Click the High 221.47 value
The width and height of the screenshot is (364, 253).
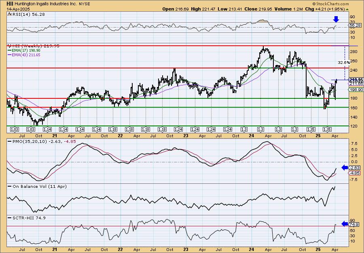[203, 9]
